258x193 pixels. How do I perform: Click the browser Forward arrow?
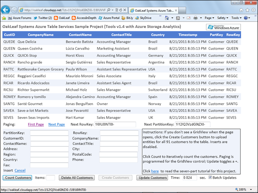pyautogui.click(x=14, y=10)
